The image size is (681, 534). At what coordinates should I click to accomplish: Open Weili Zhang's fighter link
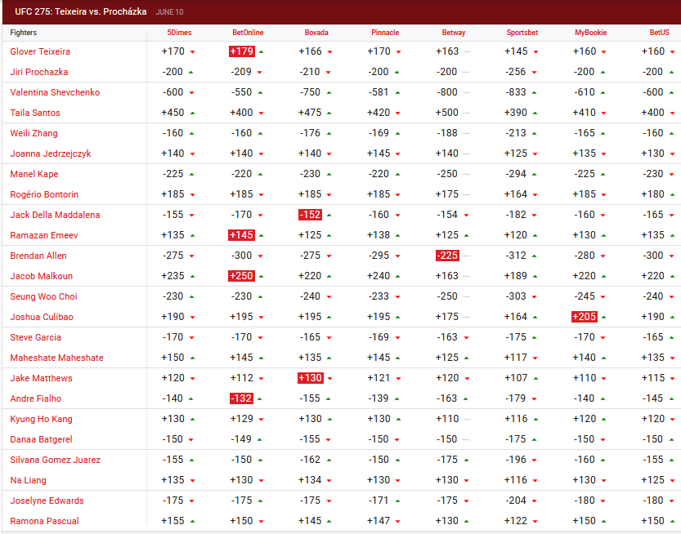(x=34, y=133)
